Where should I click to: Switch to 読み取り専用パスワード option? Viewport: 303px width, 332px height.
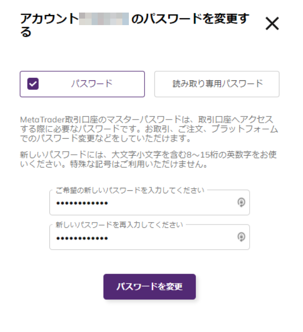pos(217,84)
